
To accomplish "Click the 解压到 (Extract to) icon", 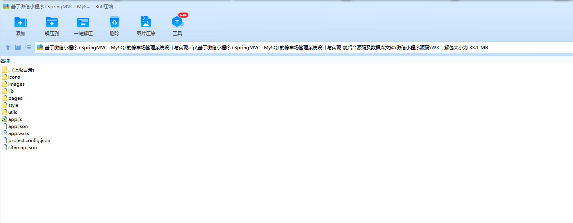I will tap(52, 22).
